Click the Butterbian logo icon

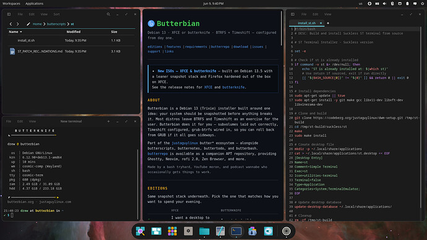click(x=151, y=24)
